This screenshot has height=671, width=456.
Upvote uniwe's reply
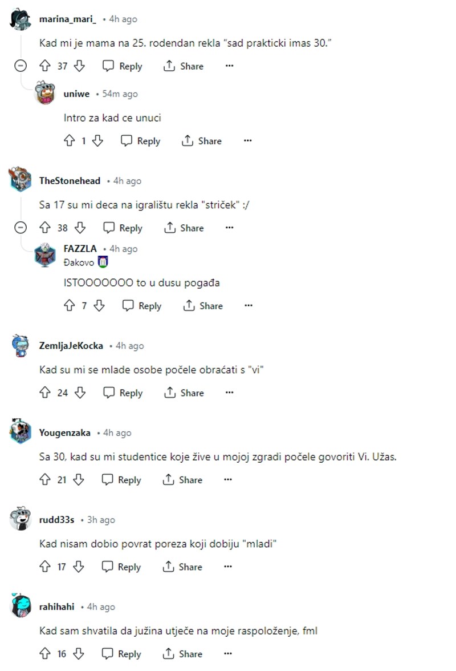pyautogui.click(x=70, y=141)
